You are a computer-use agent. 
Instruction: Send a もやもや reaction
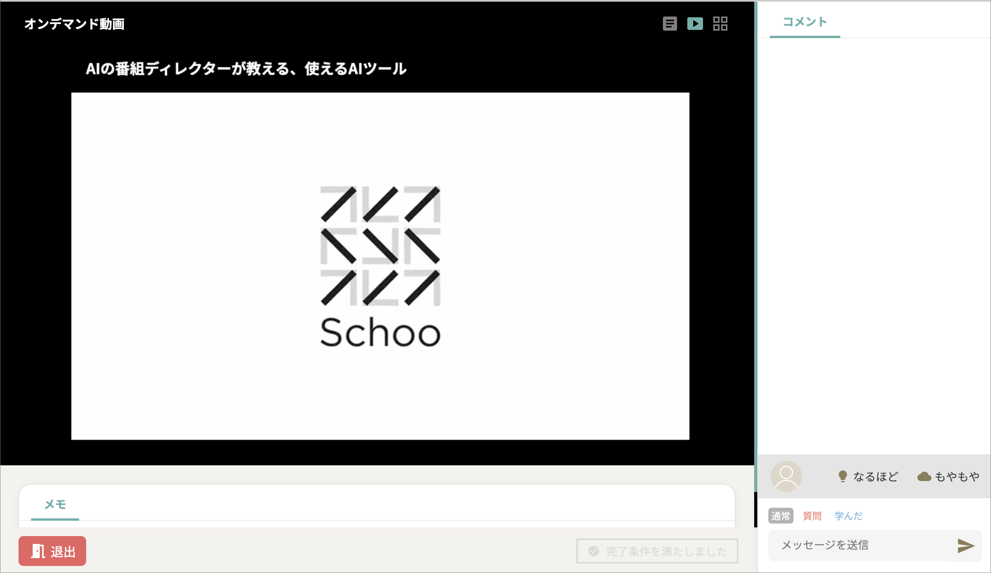tap(948, 476)
